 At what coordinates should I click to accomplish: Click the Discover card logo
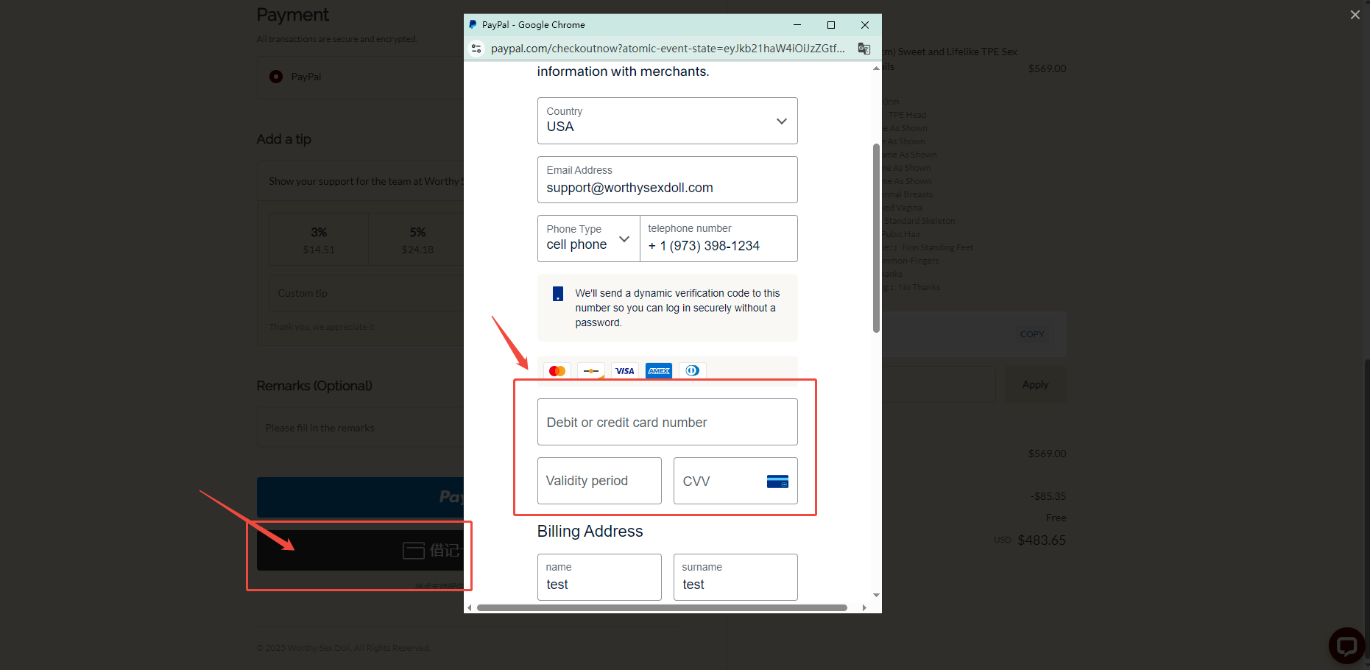(591, 371)
